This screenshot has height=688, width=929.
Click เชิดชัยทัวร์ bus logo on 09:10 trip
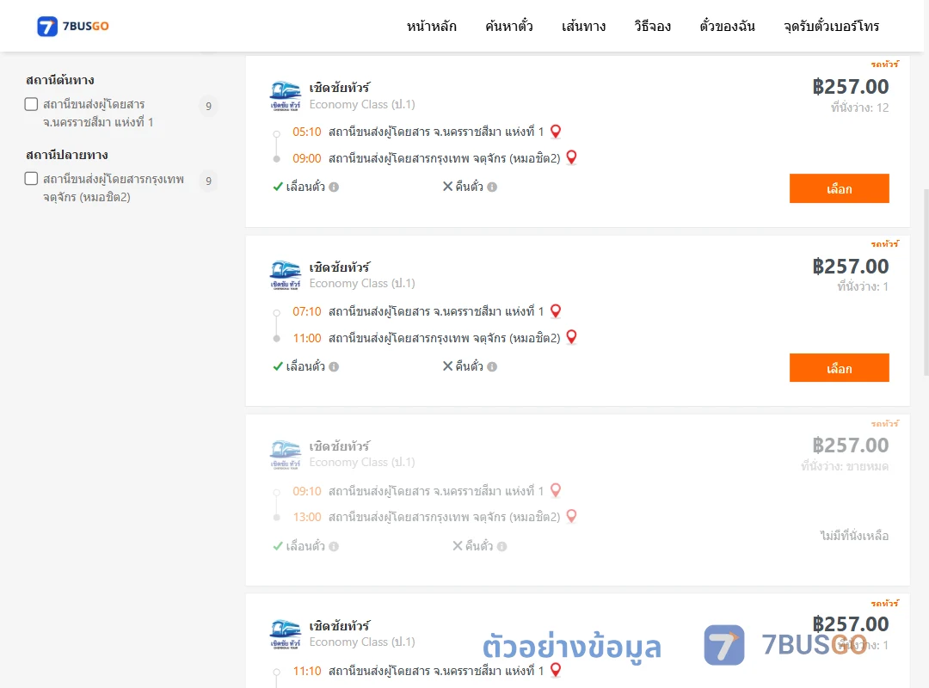click(x=286, y=455)
